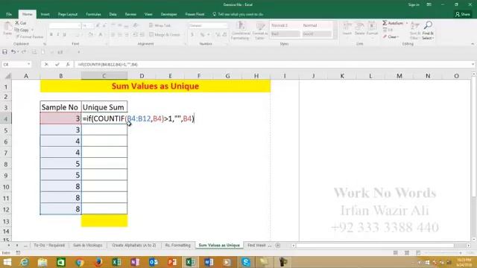477x268 pixels.
Task: Click the Insert Function fx icon
Action: (x=68, y=65)
